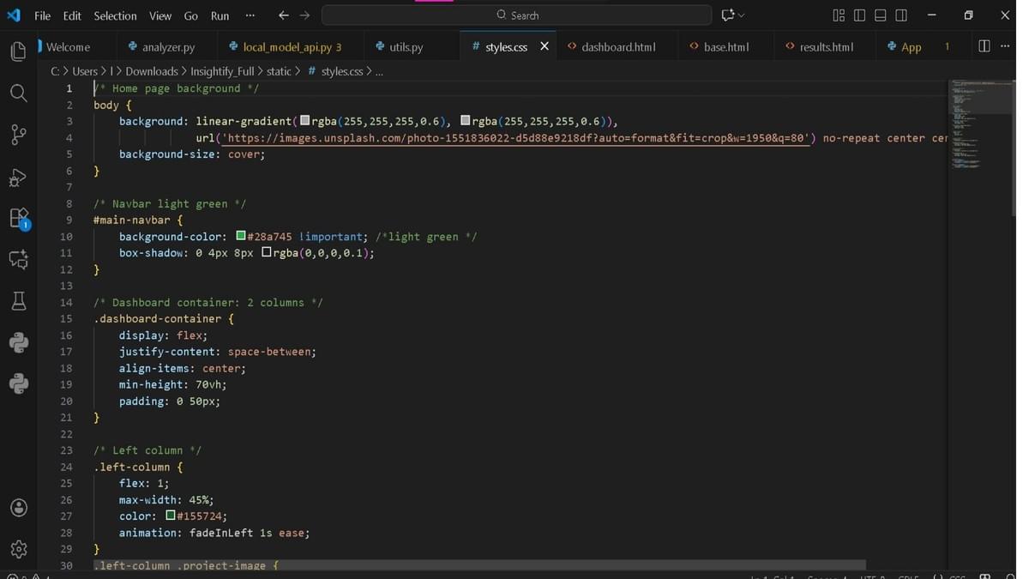The width and height of the screenshot is (1029, 579).
Task: Toggle the primary side bar layout button
Action: point(859,15)
